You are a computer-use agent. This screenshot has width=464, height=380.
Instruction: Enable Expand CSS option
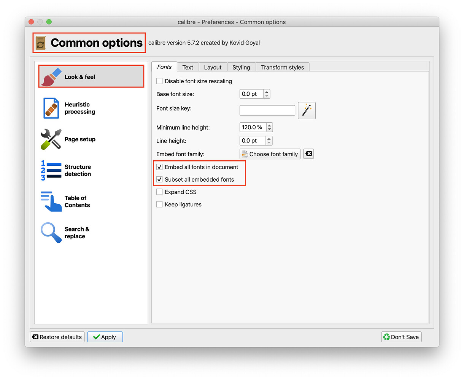coord(159,192)
